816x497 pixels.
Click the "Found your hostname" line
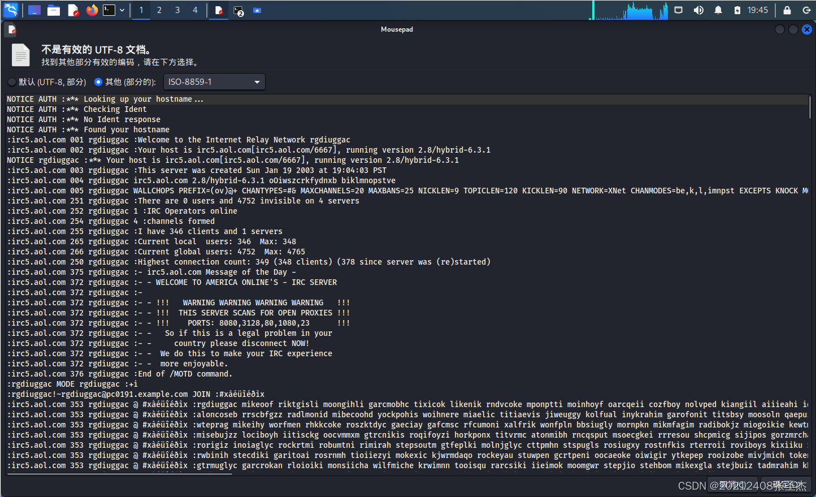88,129
